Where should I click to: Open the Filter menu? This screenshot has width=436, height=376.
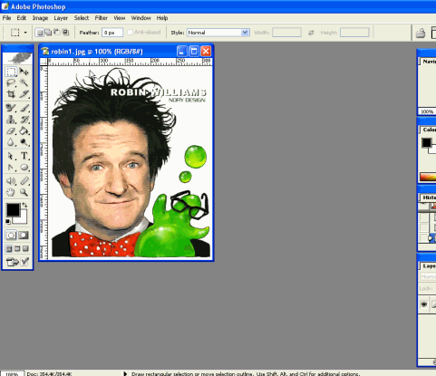[102, 18]
